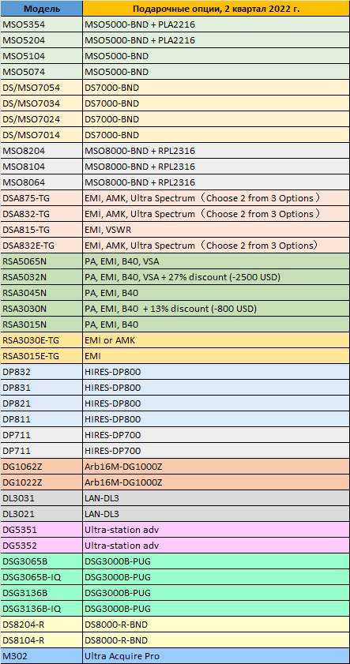Select the RSA3015E-TG model cell
The width and height of the screenshot is (350, 664).
[42, 356]
